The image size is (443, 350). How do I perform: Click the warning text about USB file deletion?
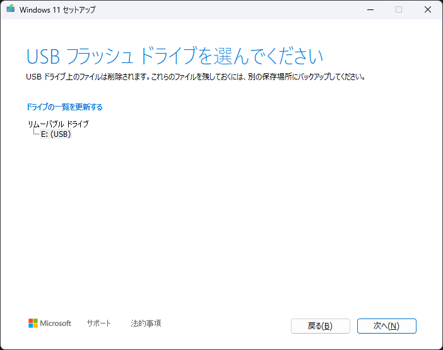point(196,77)
